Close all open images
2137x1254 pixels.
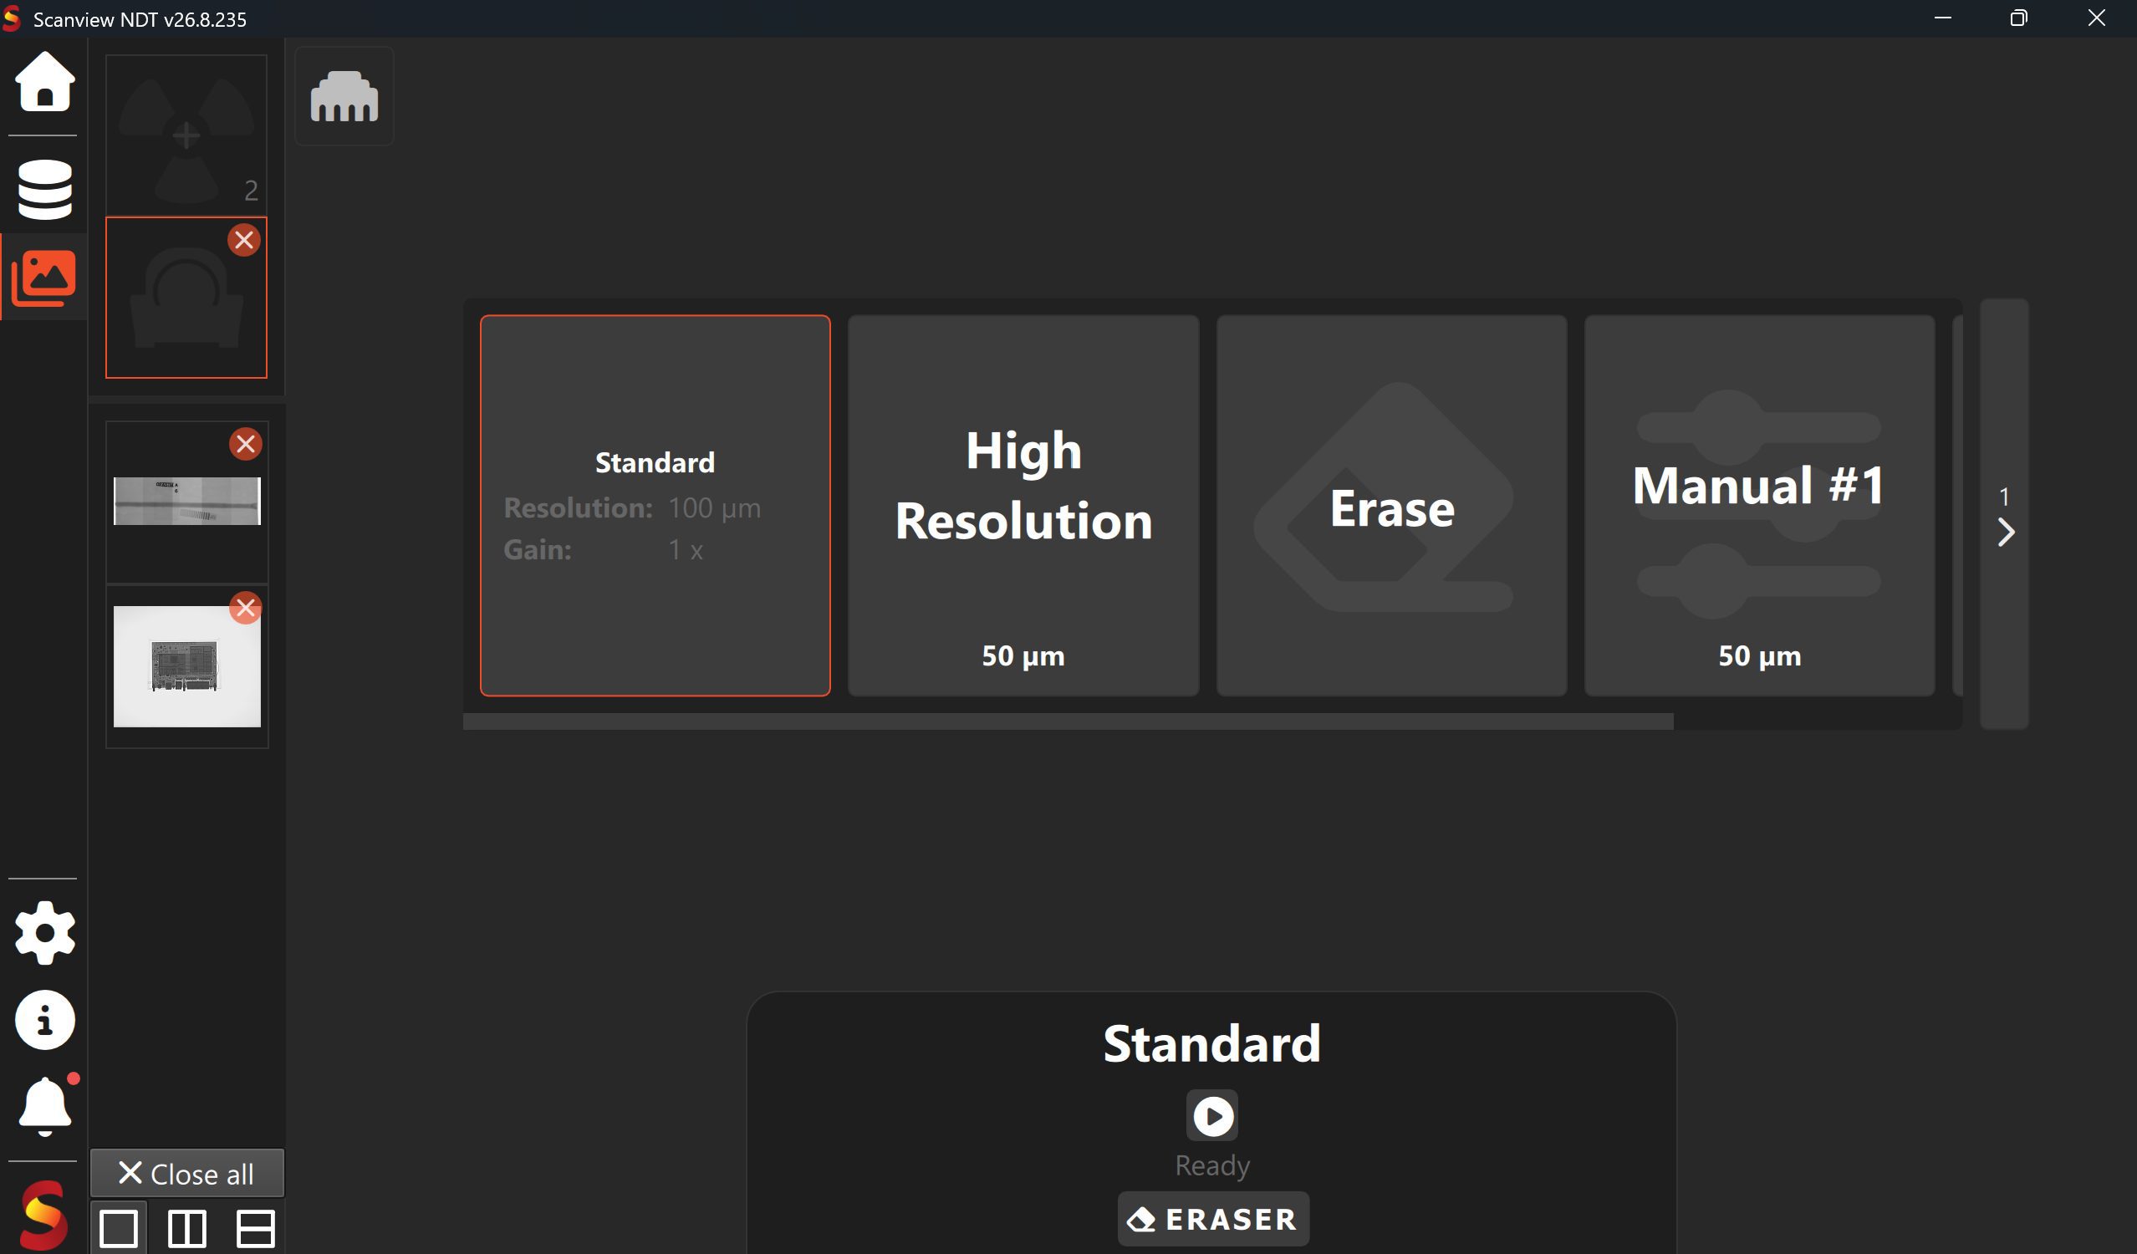pyautogui.click(x=187, y=1174)
